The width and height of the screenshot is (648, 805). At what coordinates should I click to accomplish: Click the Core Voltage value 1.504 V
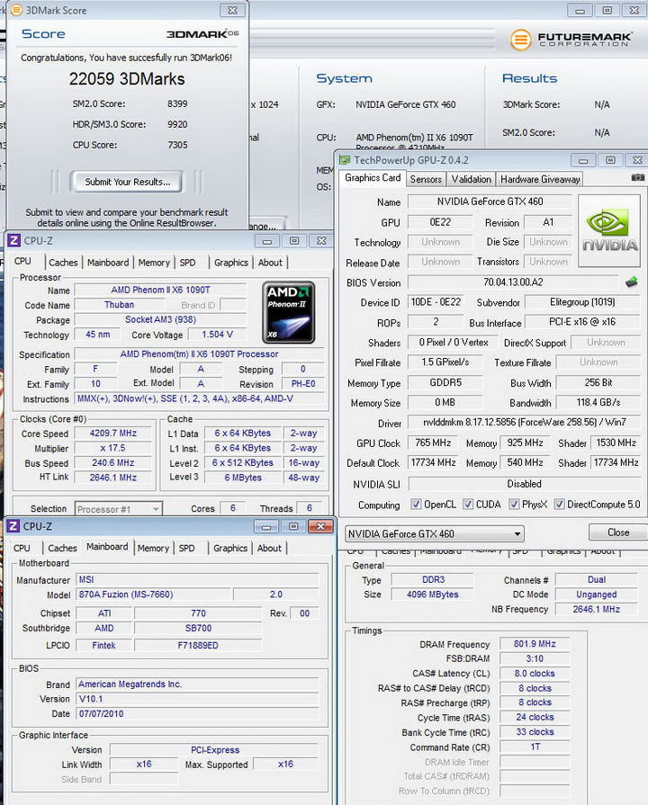217,335
